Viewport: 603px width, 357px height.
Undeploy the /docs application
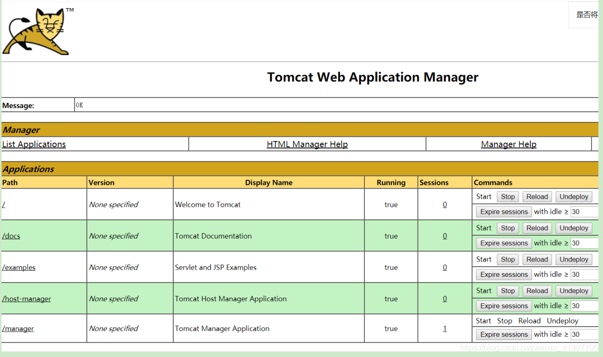pos(574,228)
